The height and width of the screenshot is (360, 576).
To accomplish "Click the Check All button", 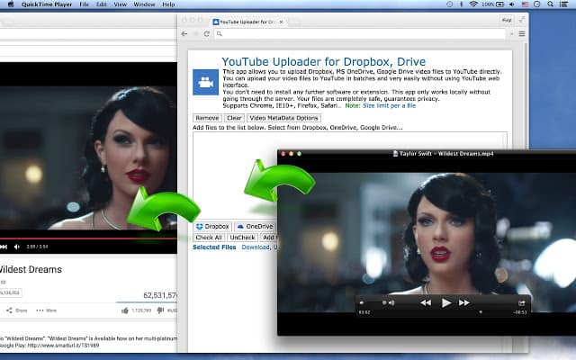I will click(x=208, y=238).
